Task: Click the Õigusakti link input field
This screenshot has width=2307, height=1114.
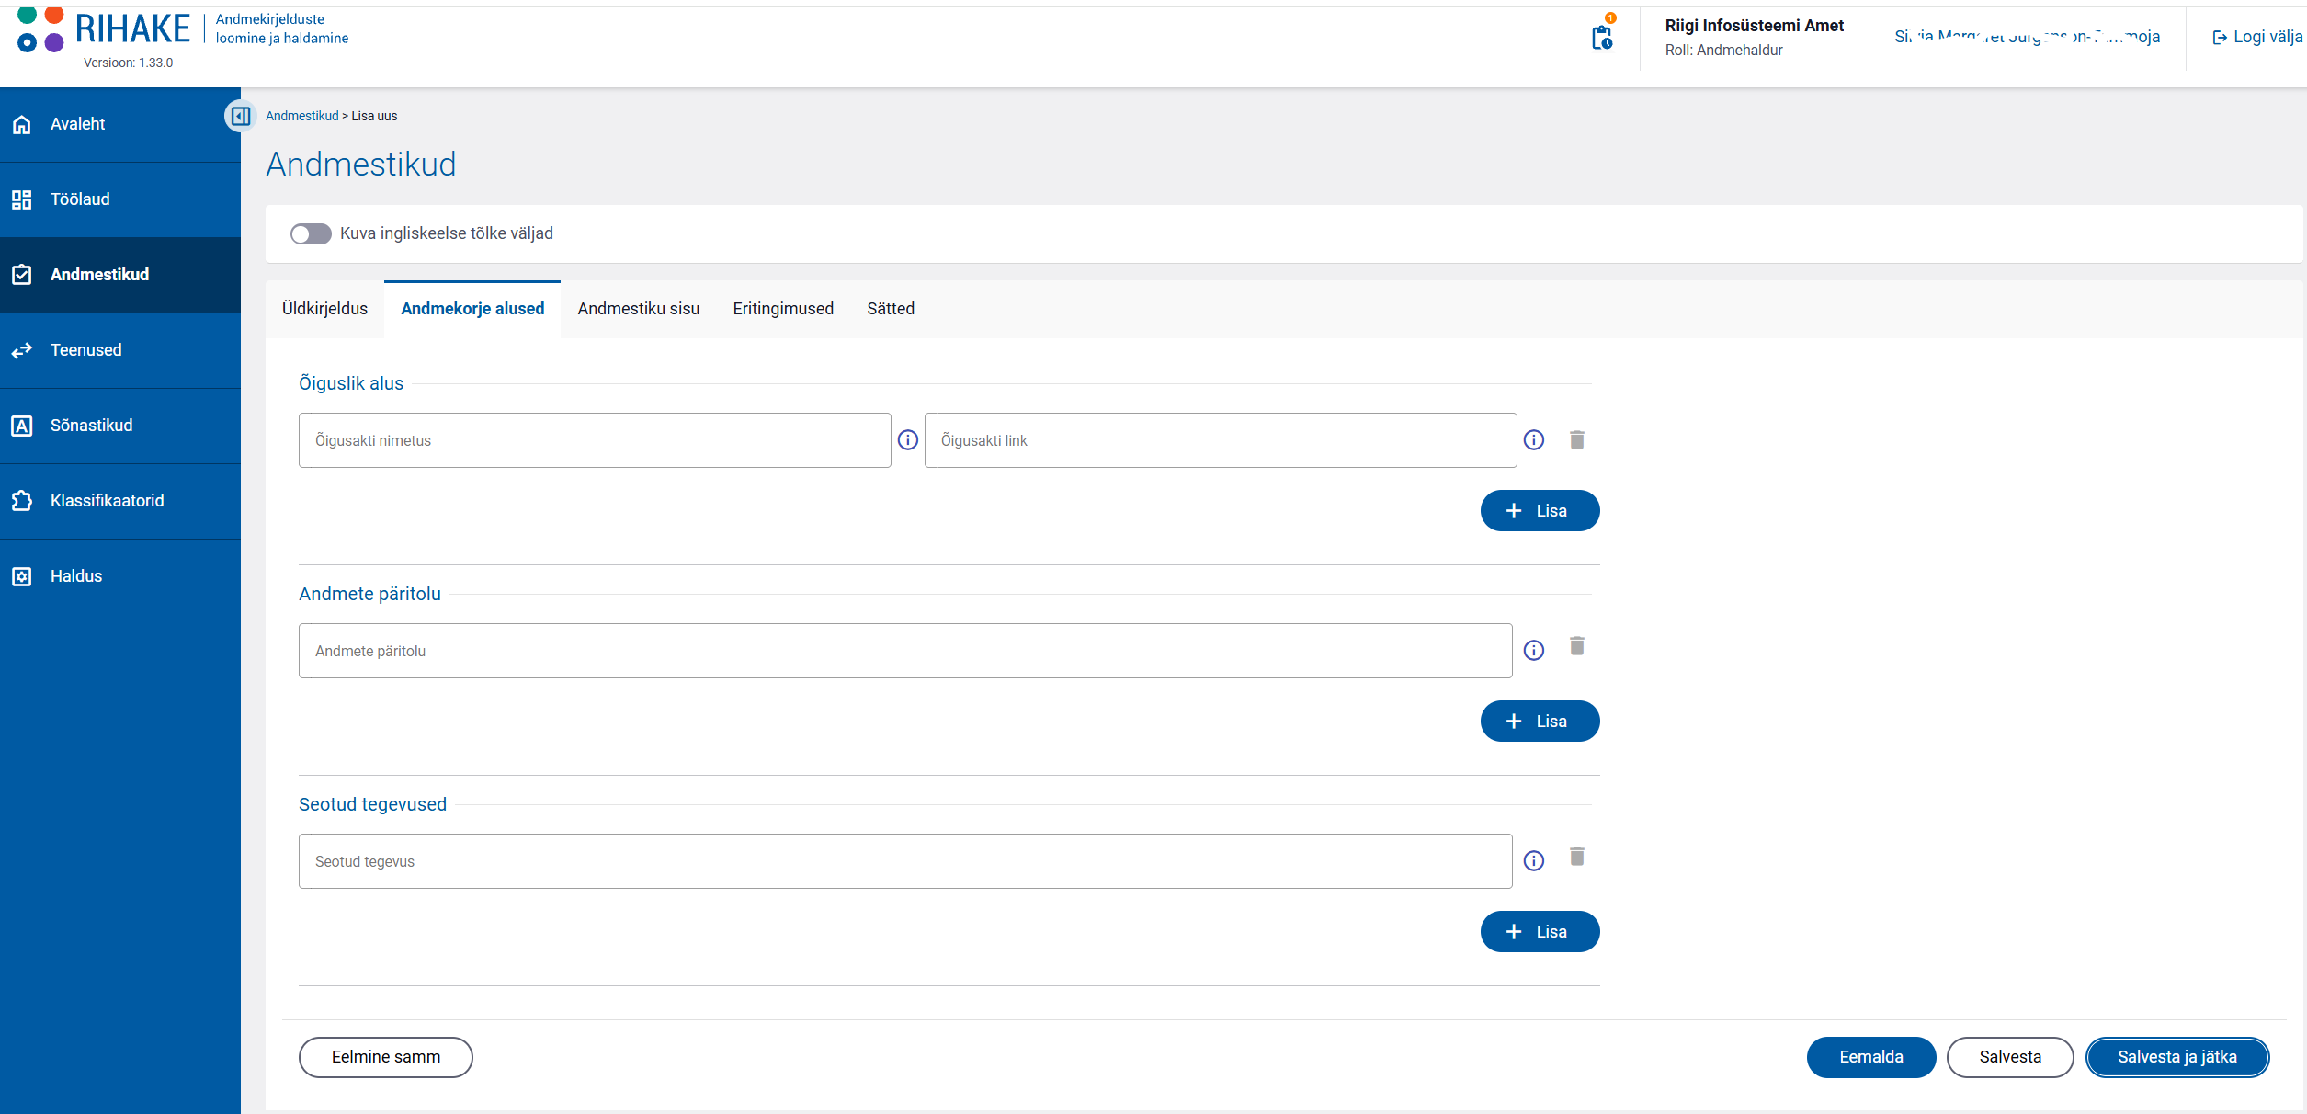Action: click(x=1221, y=440)
